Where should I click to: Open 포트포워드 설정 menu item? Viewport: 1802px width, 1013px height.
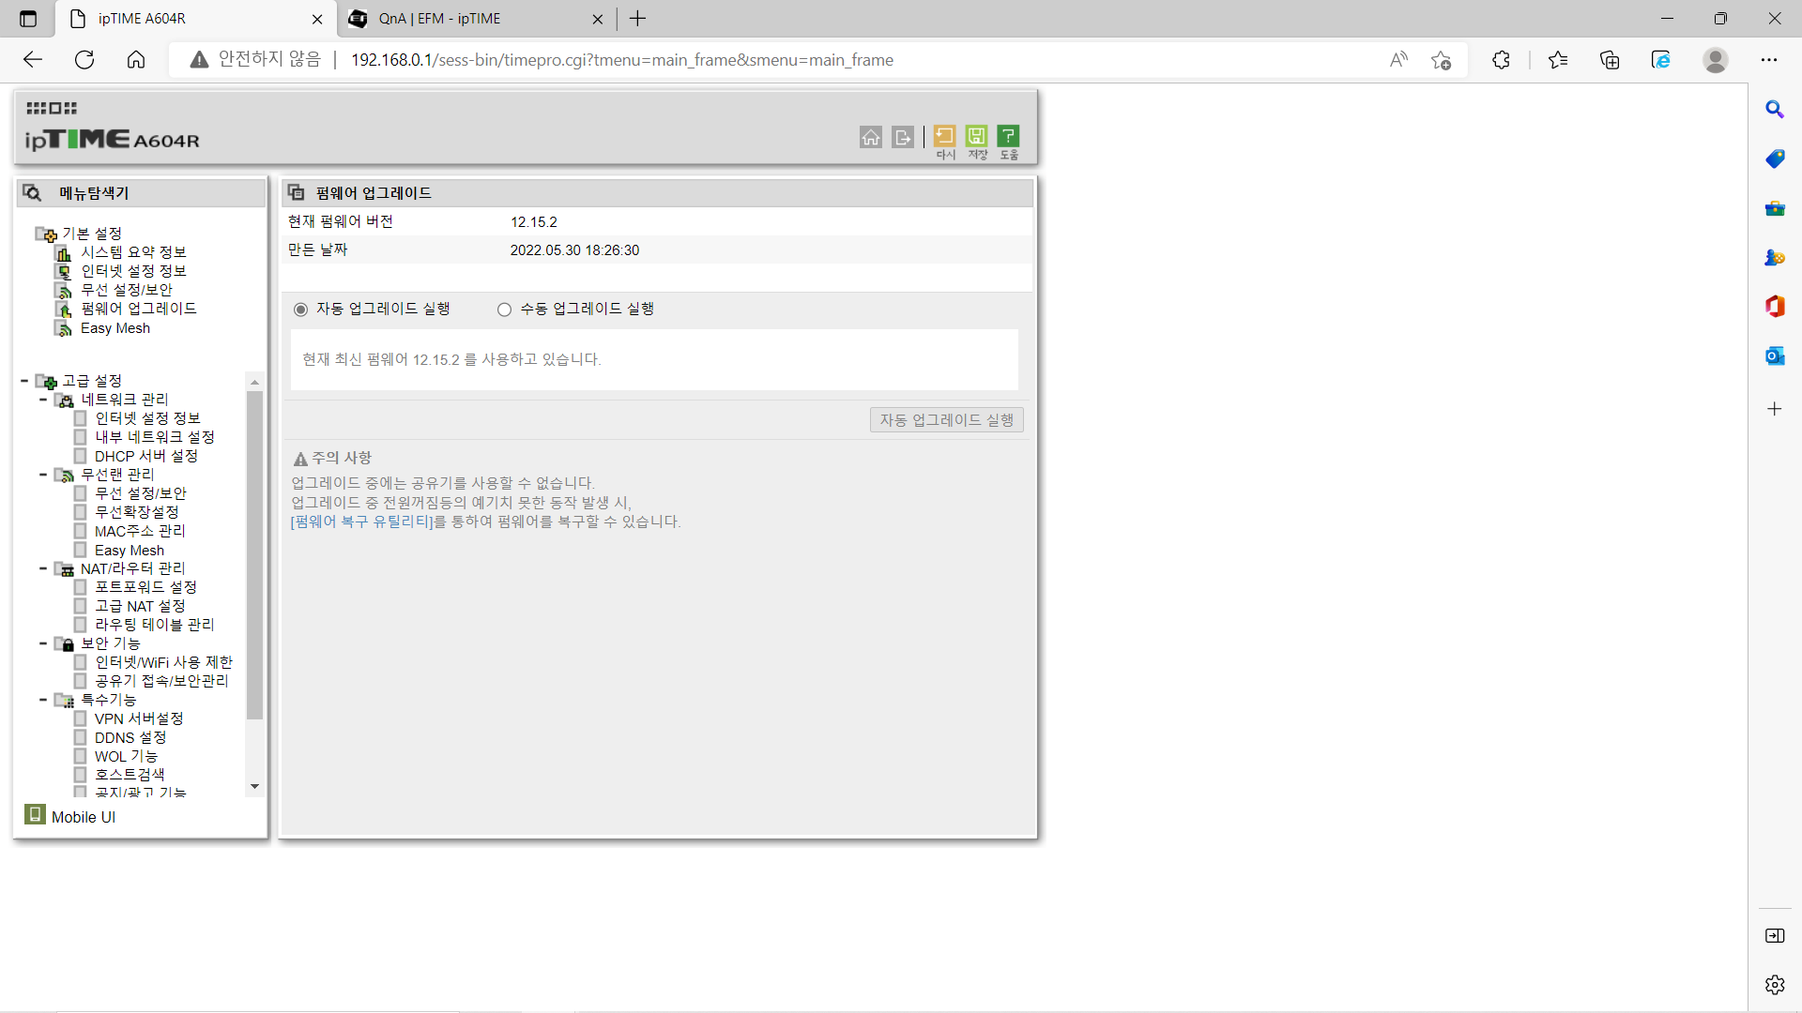[145, 587]
